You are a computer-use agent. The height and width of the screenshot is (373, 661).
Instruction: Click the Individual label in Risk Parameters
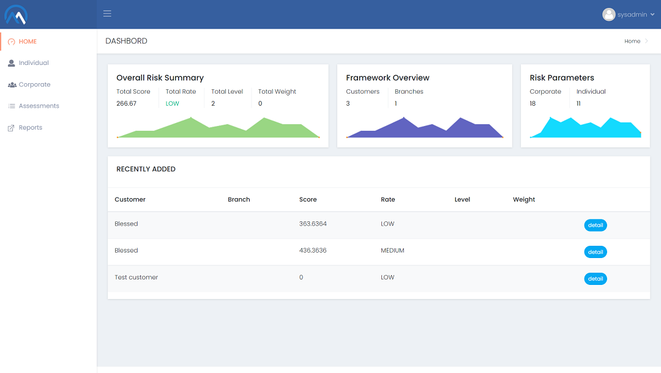pos(591,91)
